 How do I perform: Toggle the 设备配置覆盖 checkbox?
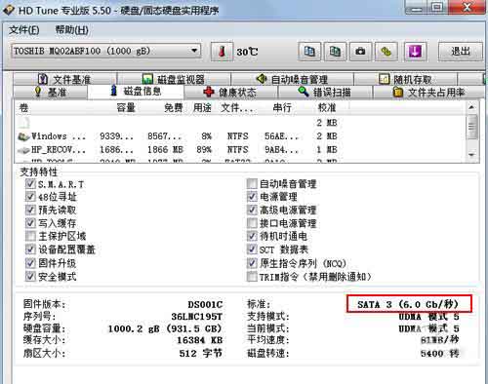click(x=30, y=250)
